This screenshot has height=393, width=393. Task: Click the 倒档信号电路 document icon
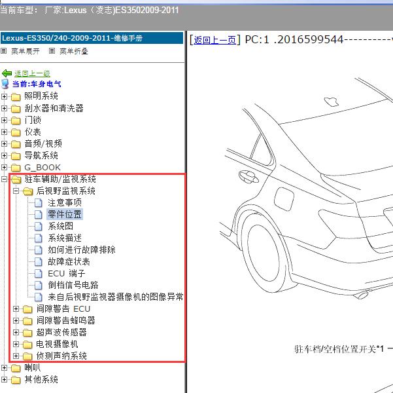39,286
